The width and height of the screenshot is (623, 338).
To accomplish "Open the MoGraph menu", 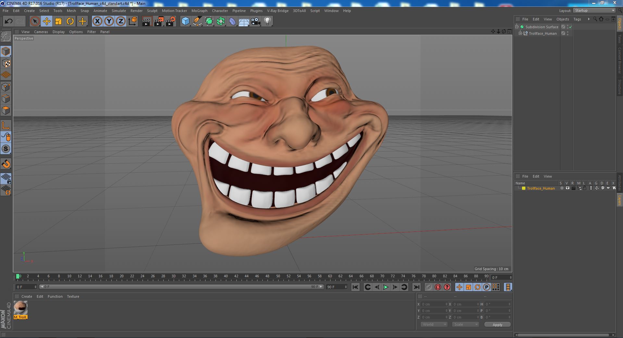I will click(x=199, y=11).
